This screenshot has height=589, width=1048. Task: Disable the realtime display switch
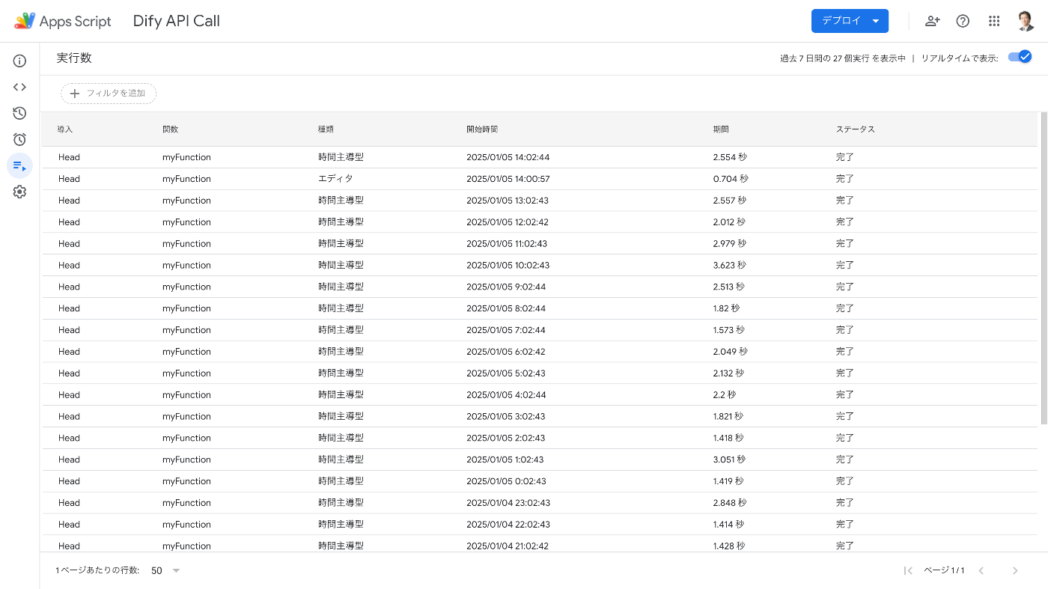tap(1020, 56)
